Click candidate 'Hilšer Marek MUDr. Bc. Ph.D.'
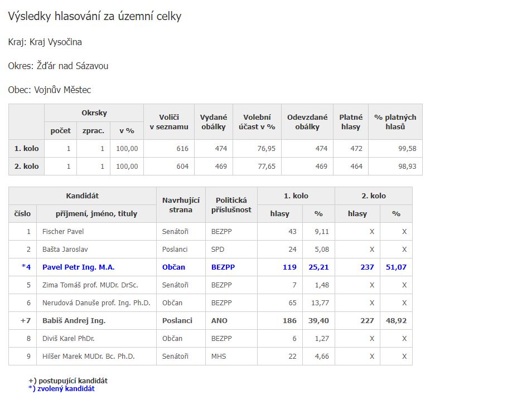The width and height of the screenshot is (517, 405). (x=88, y=356)
